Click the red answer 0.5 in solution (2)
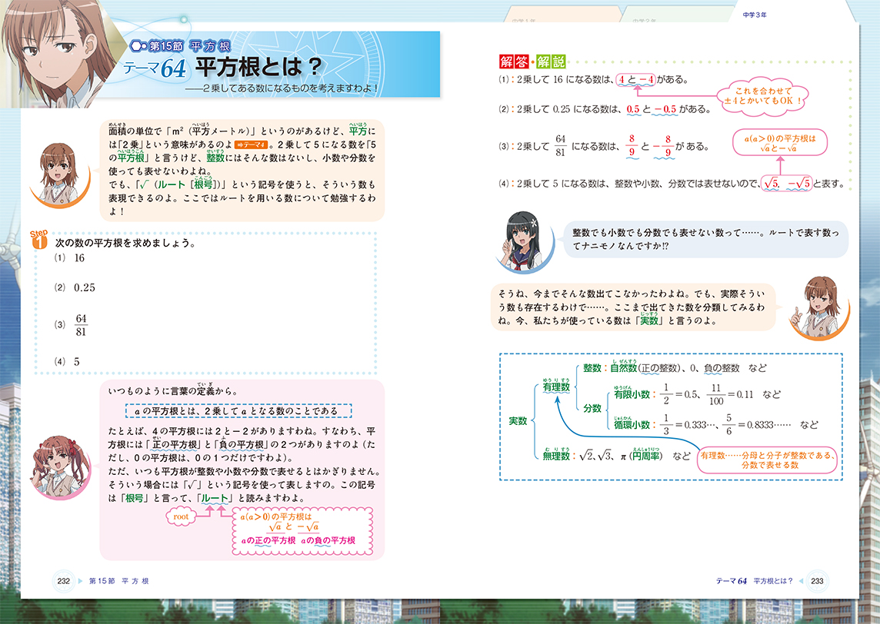 [x=633, y=109]
